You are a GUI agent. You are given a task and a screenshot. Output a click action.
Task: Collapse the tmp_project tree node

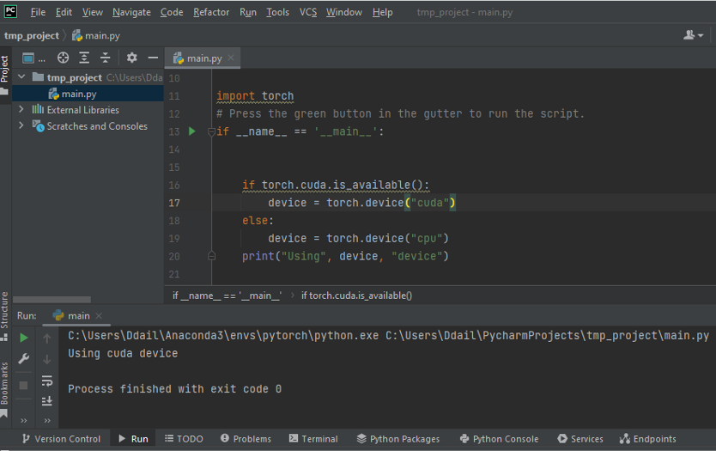tap(21, 76)
